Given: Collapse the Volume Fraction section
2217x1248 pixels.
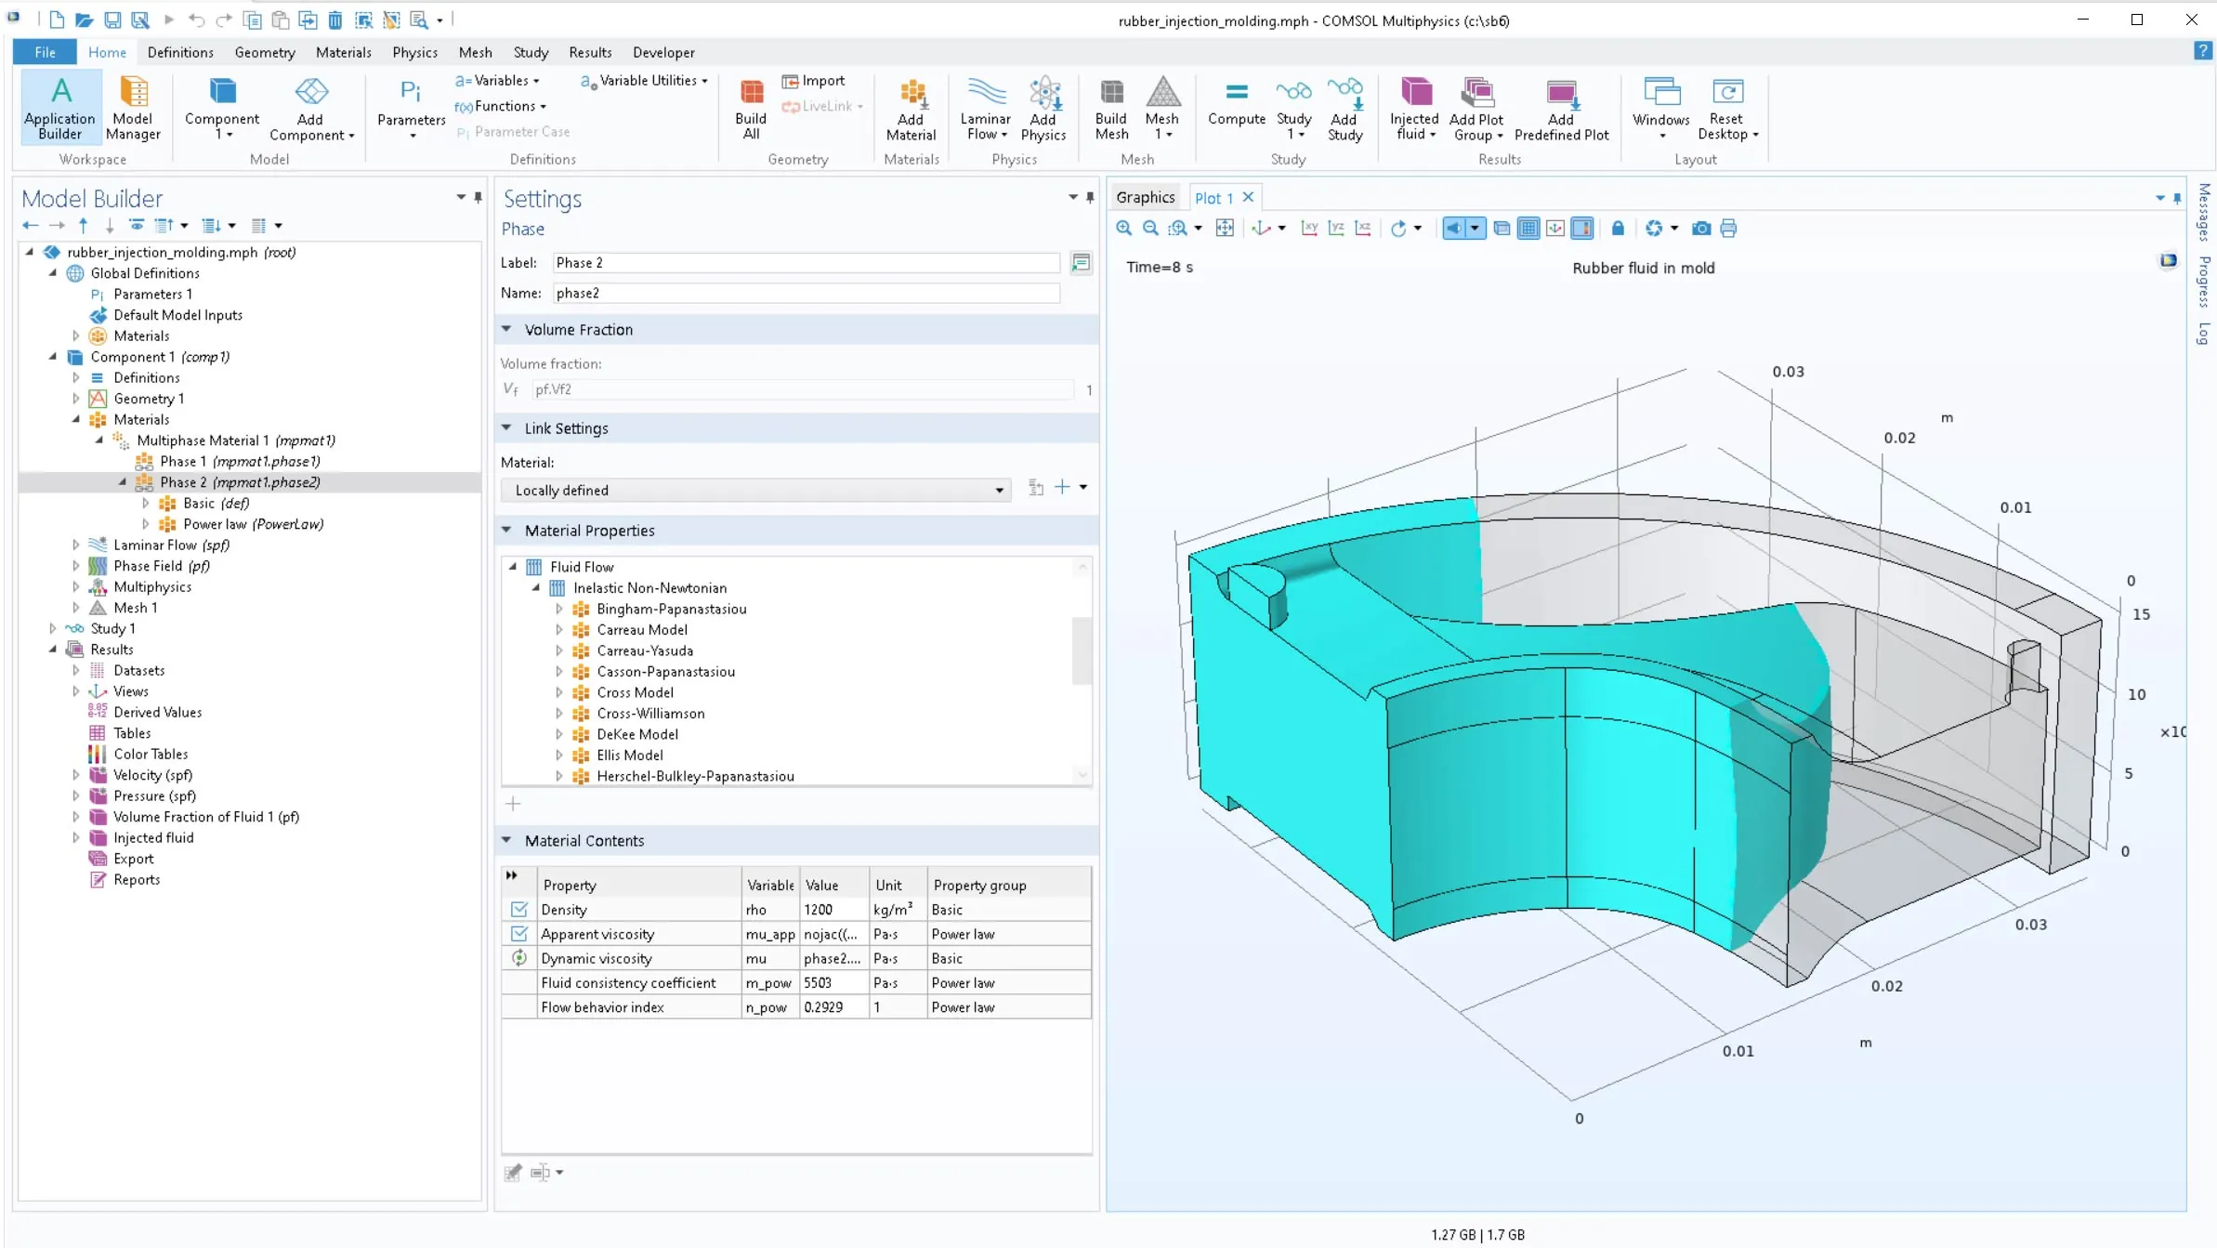Looking at the screenshot, I should click(507, 330).
